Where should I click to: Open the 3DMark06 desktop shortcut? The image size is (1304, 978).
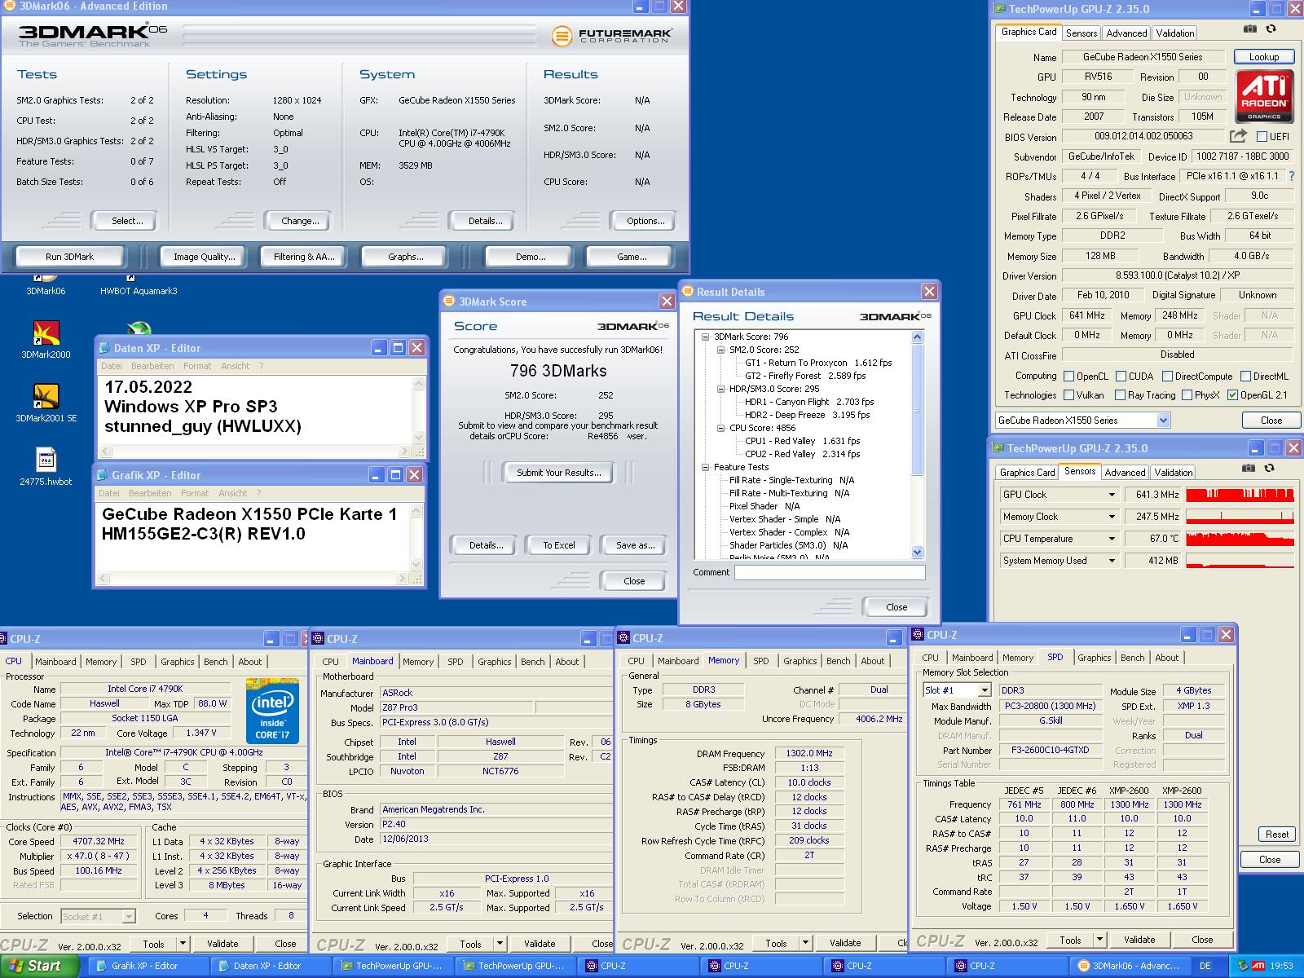tap(46, 286)
